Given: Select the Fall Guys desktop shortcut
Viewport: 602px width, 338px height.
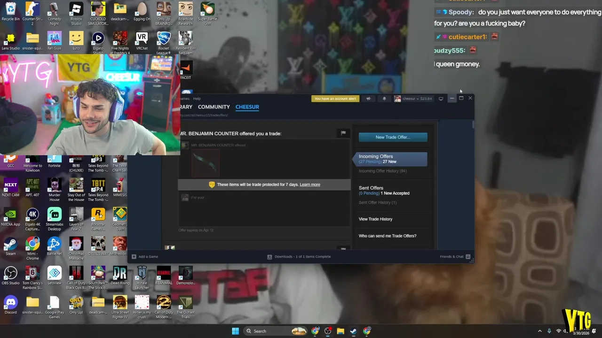Looking at the screenshot, I should (x=54, y=41).
